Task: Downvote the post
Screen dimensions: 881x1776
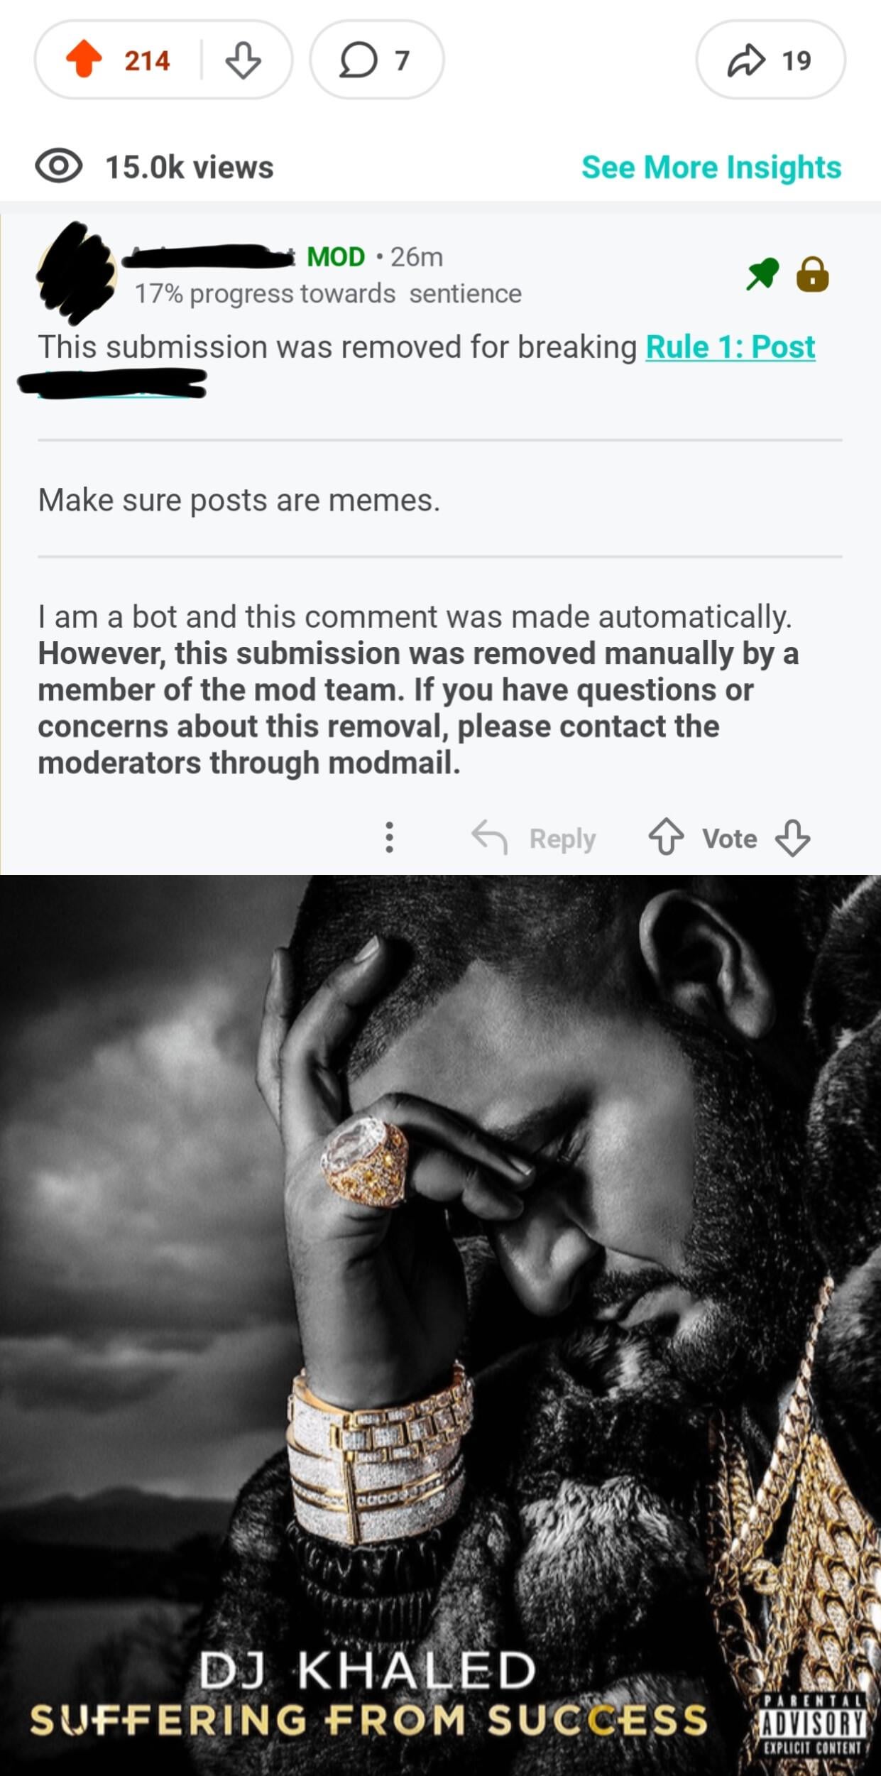Action: [243, 60]
